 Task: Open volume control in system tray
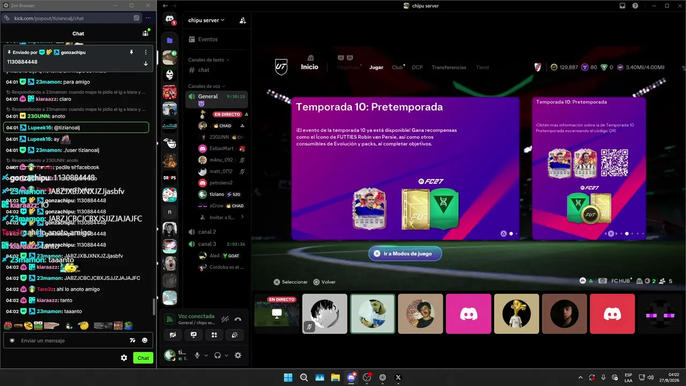pos(651,377)
